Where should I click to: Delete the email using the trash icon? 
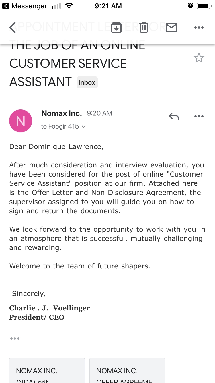pos(144,28)
